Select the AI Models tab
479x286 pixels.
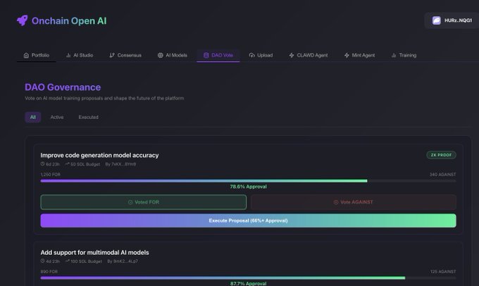pyautogui.click(x=173, y=56)
